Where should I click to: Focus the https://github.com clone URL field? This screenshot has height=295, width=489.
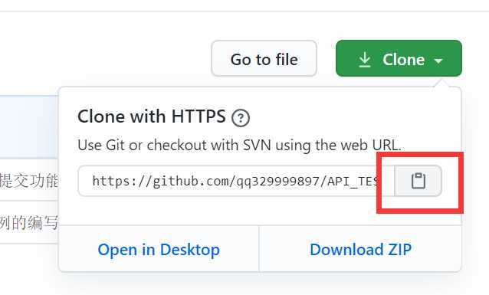click(236, 181)
